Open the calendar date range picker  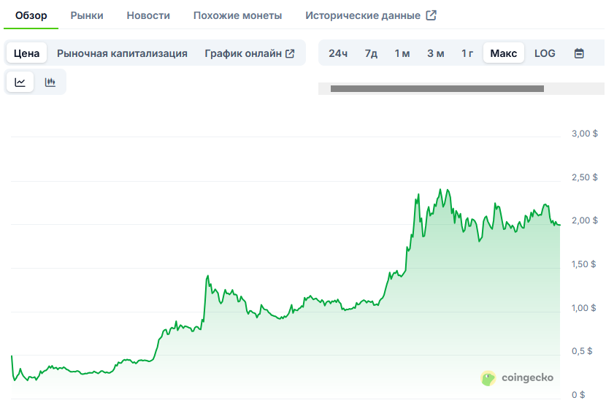coord(579,53)
